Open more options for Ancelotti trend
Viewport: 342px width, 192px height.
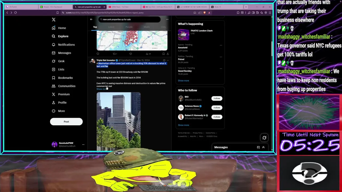click(x=221, y=45)
